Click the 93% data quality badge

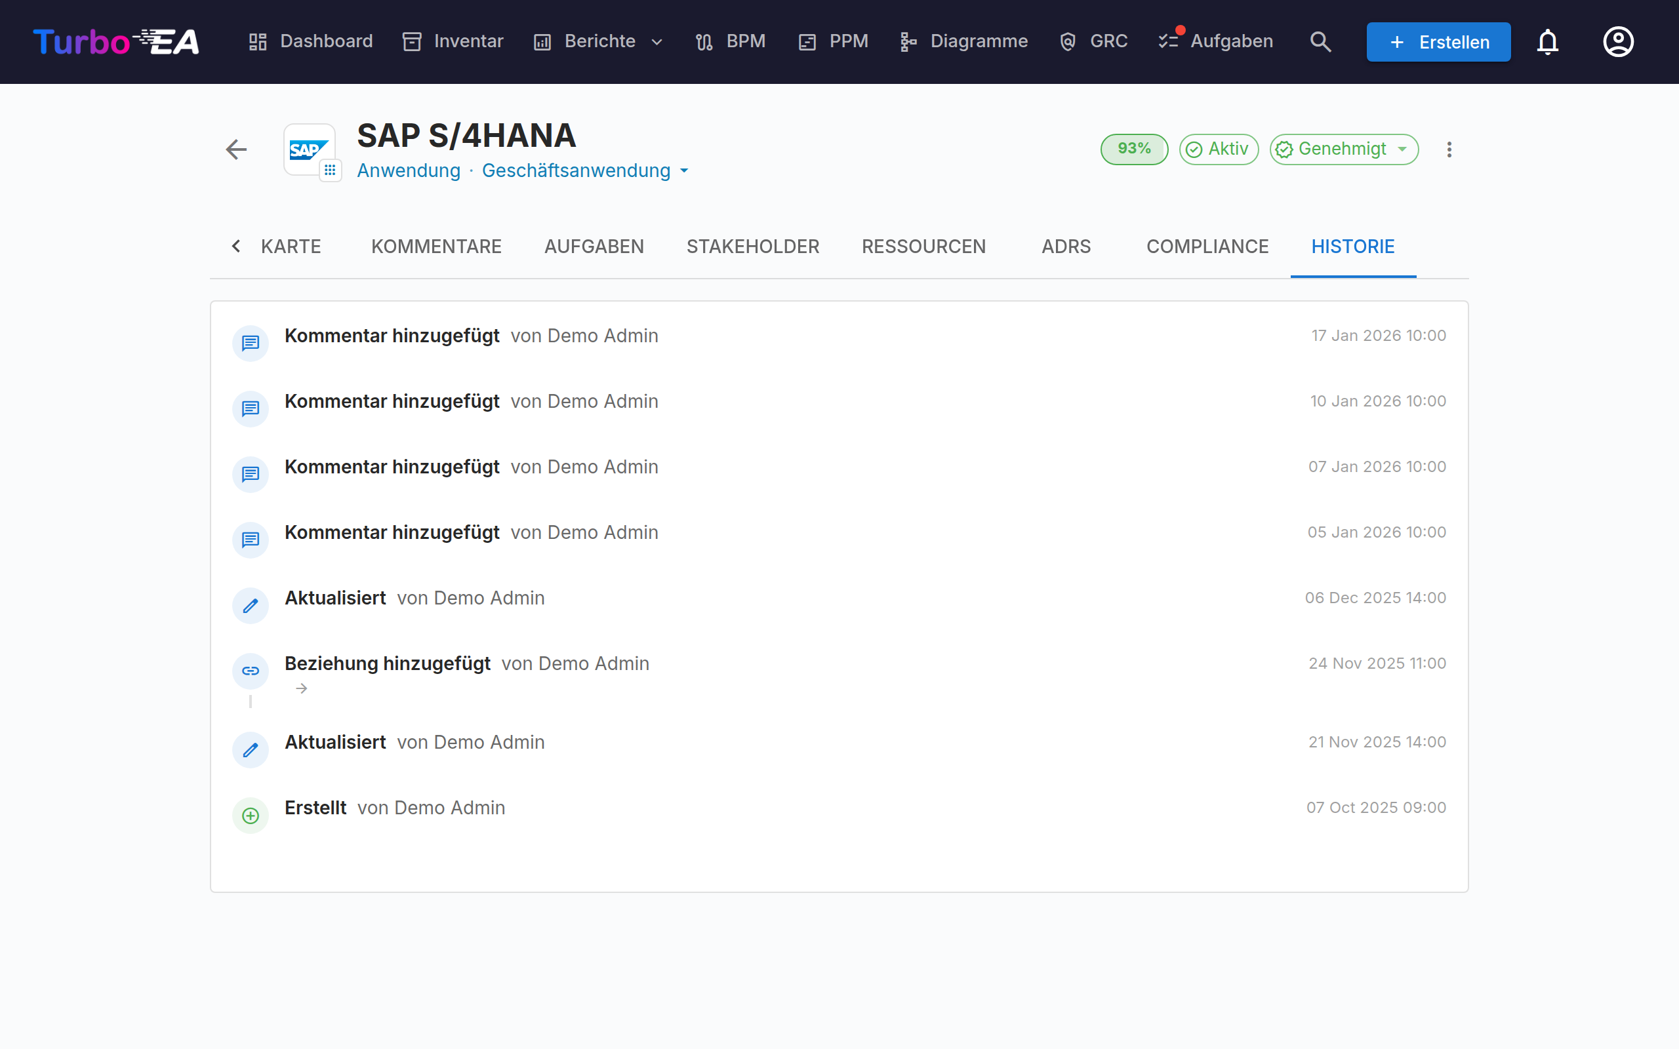pyautogui.click(x=1135, y=149)
